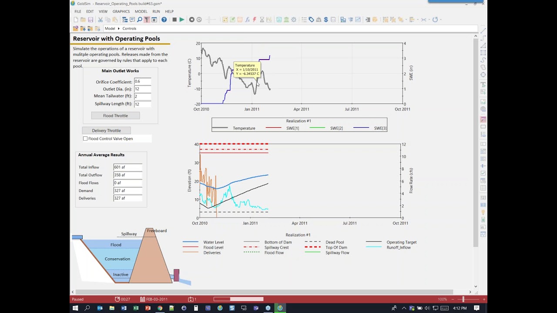This screenshot has width=557, height=313.
Task: Click the hourglass time settings icon
Action: 262,20
